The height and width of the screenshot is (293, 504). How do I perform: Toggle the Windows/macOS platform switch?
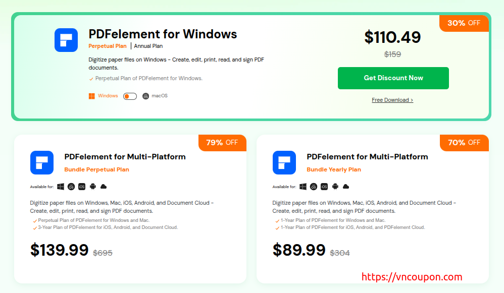click(130, 96)
